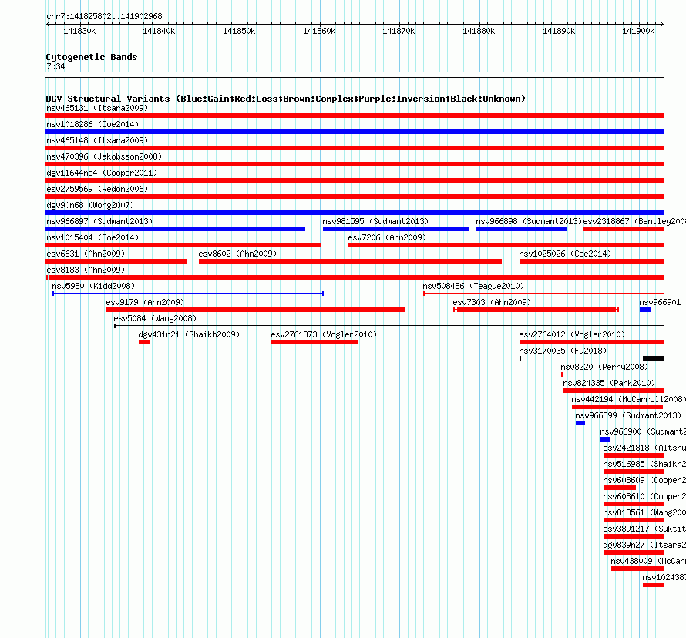This screenshot has width=686, height=638.
Task: Click nsv5980 (Kidd2008) label
Action: point(93,286)
